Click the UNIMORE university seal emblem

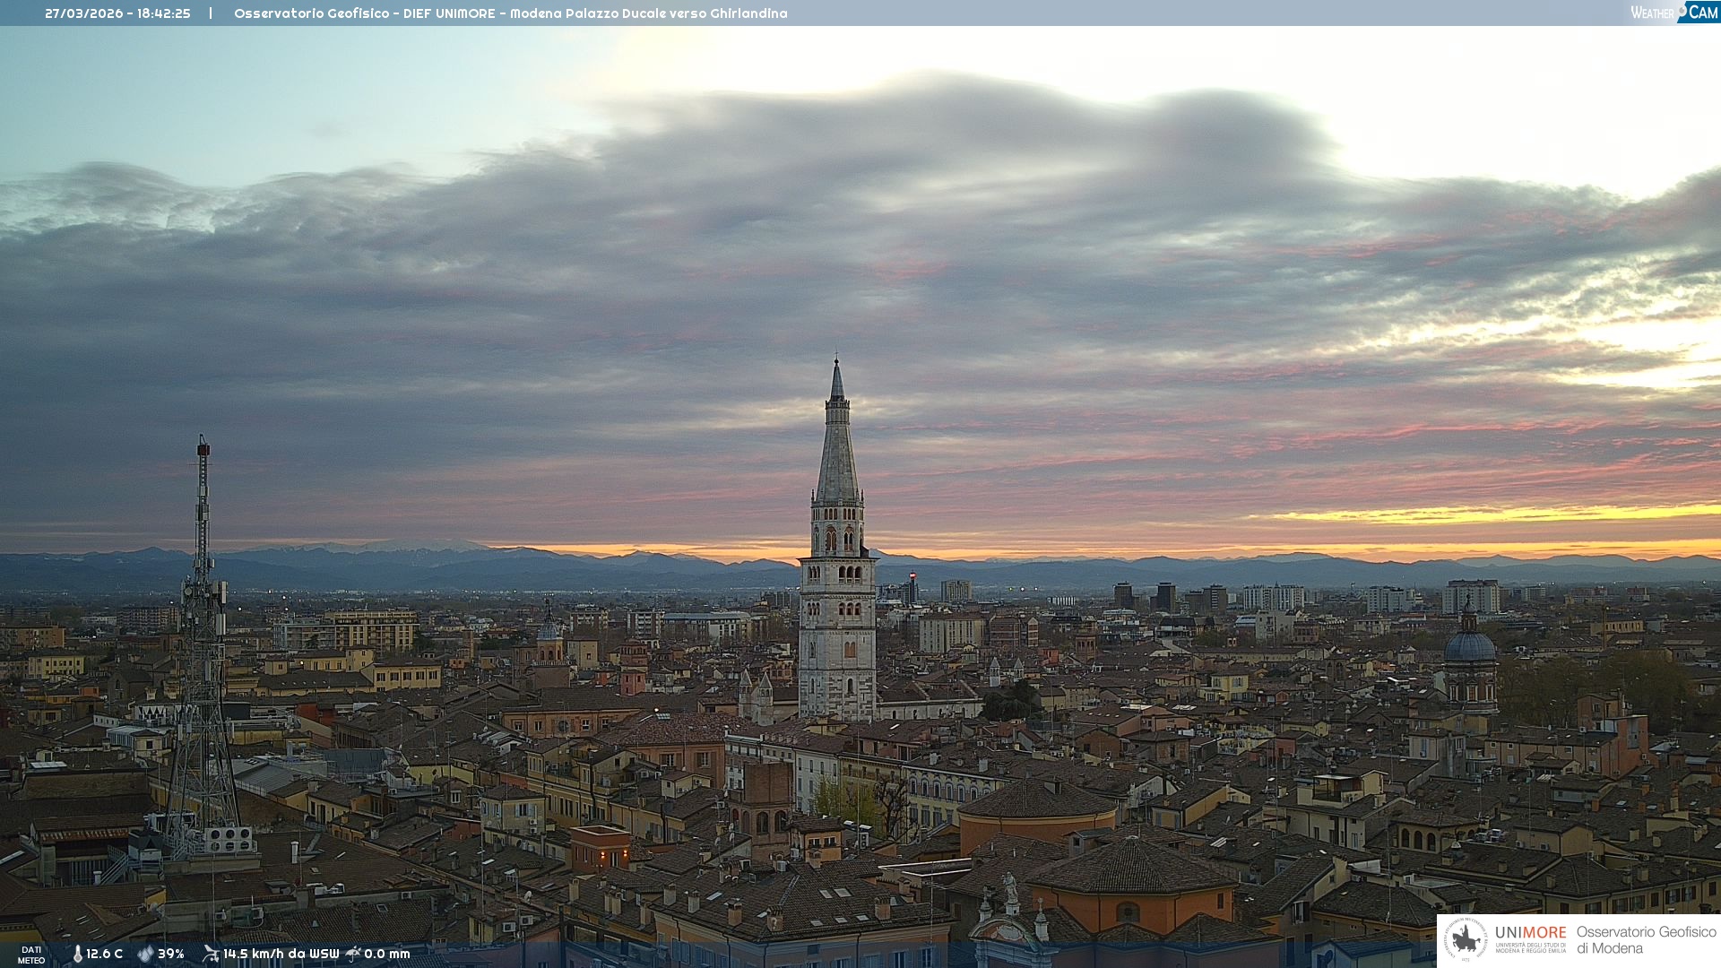coord(1466,939)
